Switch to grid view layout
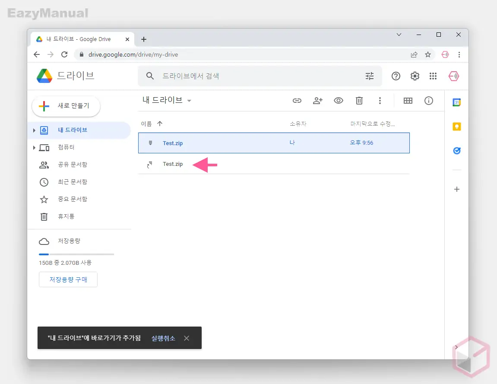The image size is (497, 384). point(408,101)
